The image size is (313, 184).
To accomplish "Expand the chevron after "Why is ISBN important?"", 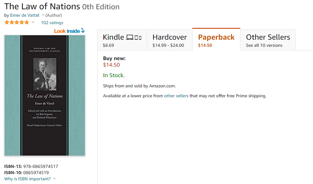I will tap(55, 178).
